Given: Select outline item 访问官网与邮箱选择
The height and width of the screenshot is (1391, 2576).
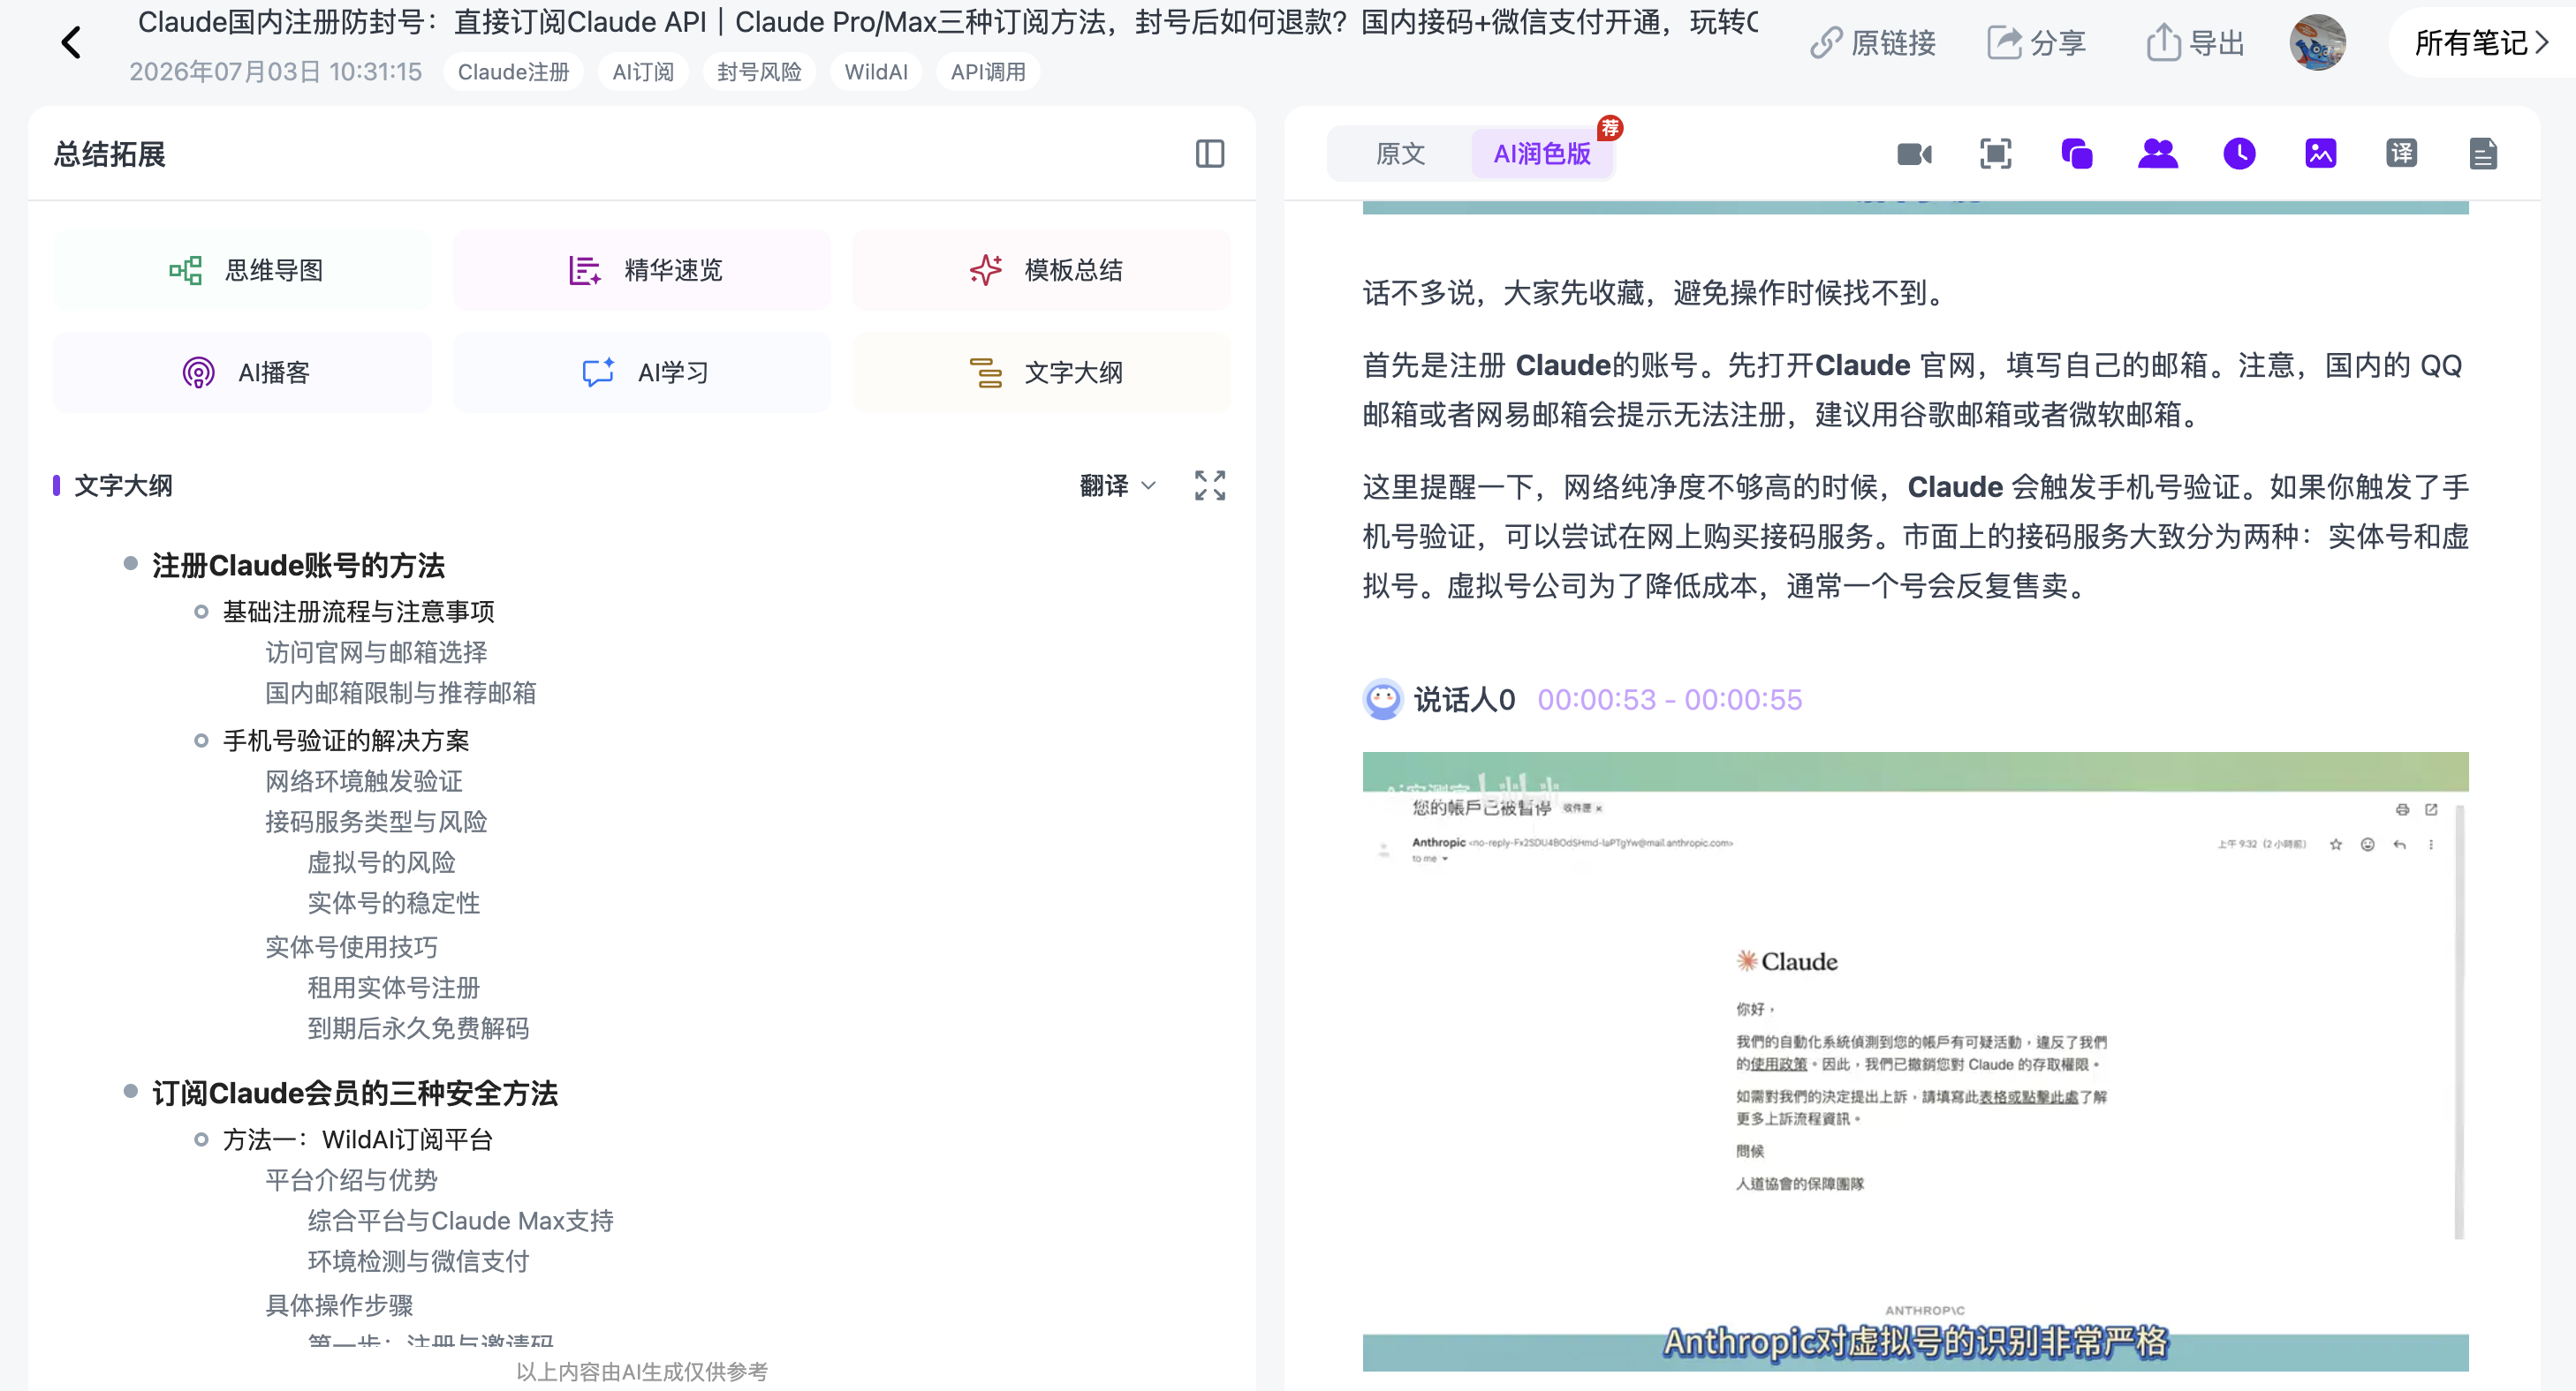Looking at the screenshot, I should point(376,652).
